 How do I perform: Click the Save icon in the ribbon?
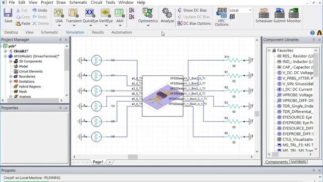[8, 15]
